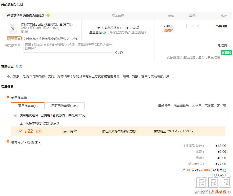The image size is (233, 196).
Task: Click the 优惠 amount -¥0.00
Action: [221, 158]
